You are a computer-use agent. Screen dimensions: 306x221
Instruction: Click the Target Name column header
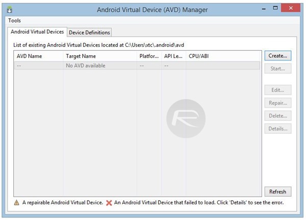(100, 56)
